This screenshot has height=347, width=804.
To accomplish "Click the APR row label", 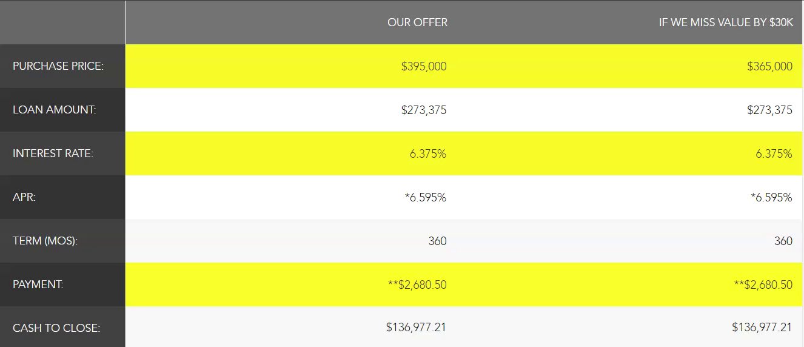I will [24, 197].
